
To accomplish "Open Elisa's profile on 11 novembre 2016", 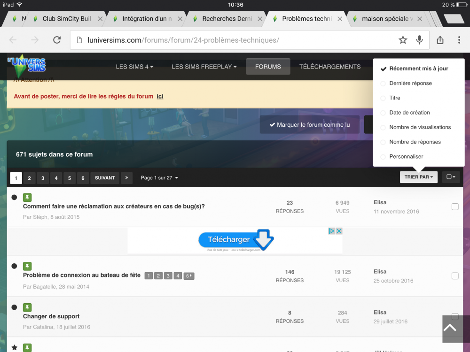I will 380,202.
